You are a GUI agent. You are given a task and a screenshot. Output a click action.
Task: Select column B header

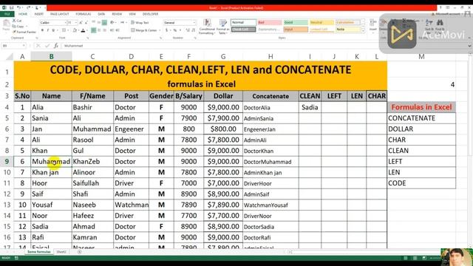(51, 56)
